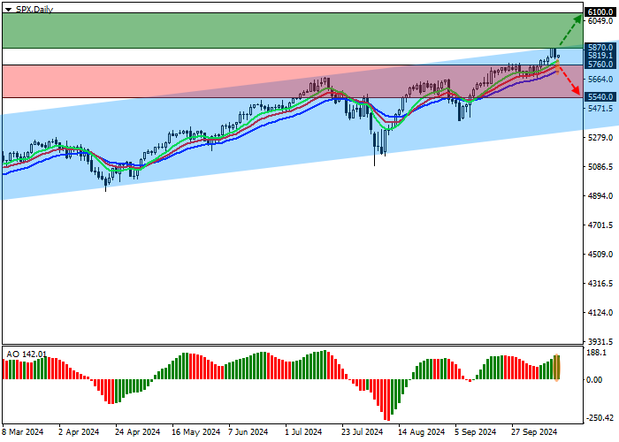Image resolution: width=619 pixels, height=442 pixels.
Task: Click the 3931.5 price axis value
Action: (x=600, y=341)
